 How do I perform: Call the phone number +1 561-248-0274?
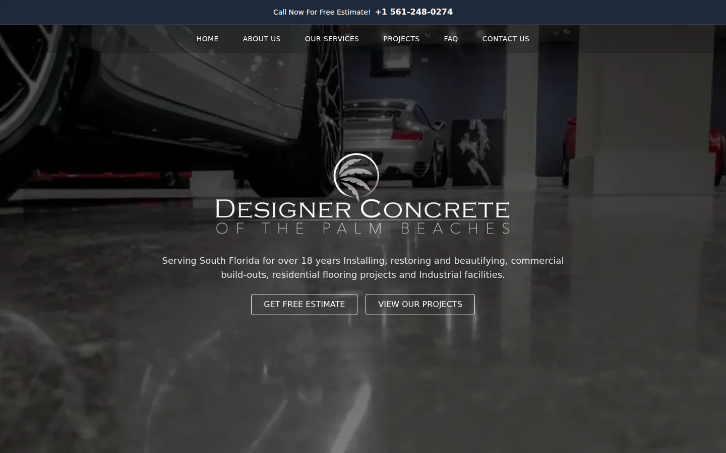[414, 12]
